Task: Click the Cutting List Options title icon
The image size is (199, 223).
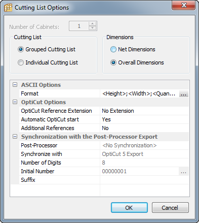Action: pyautogui.click(x=8, y=8)
